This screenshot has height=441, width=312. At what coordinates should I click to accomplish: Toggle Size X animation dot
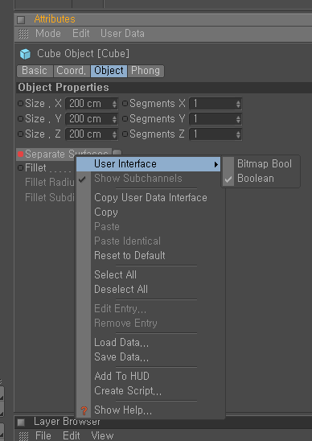[21, 104]
